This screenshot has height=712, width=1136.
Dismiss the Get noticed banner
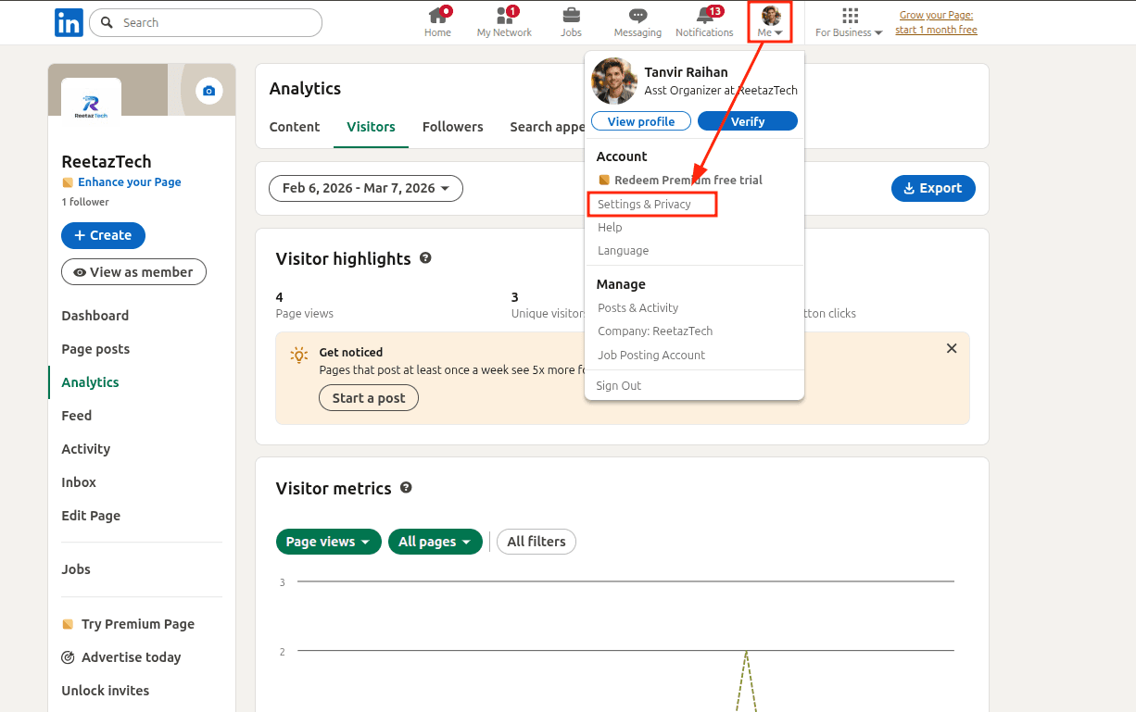tap(951, 349)
